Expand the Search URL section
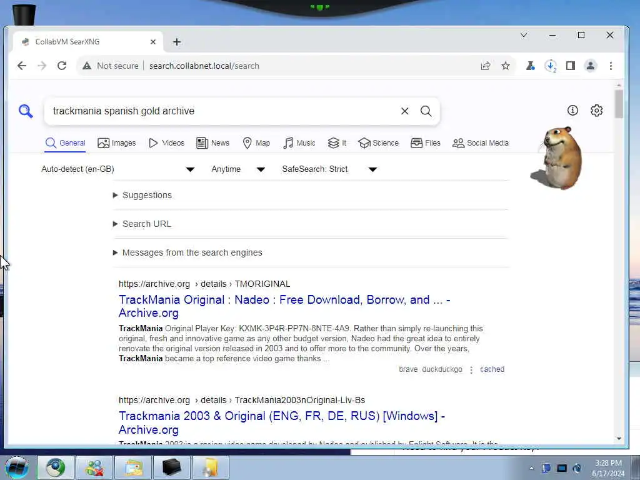 (142, 224)
